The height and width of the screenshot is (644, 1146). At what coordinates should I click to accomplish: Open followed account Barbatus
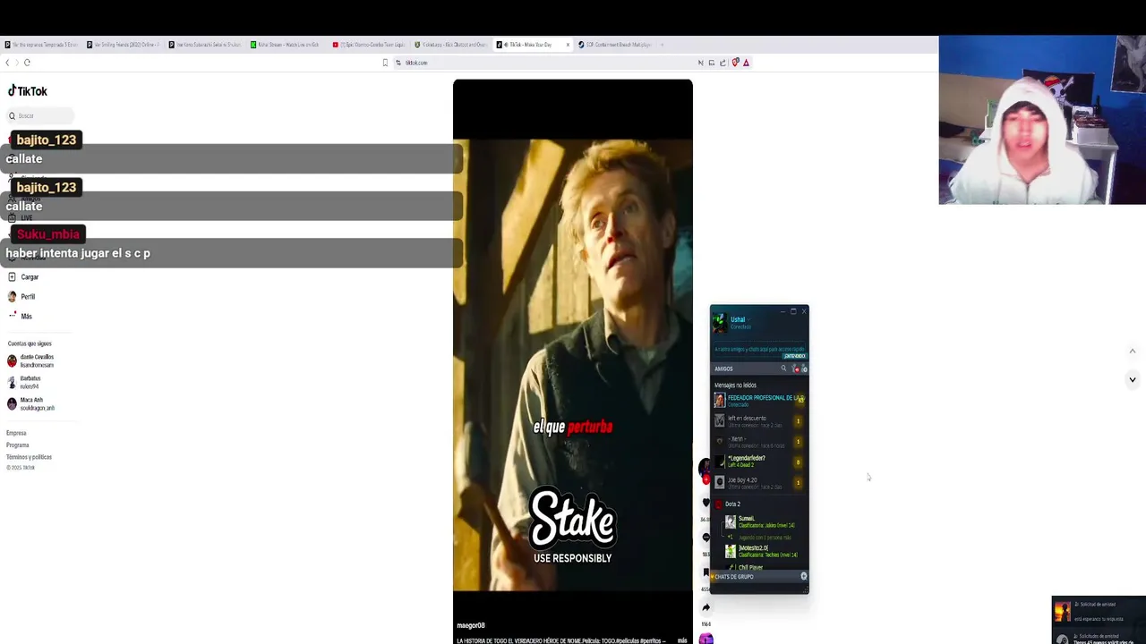pyautogui.click(x=25, y=382)
